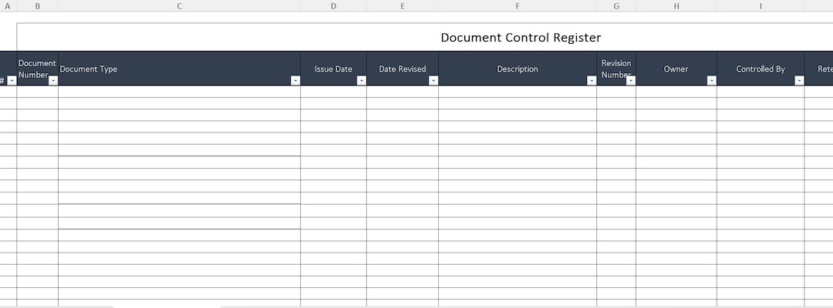This screenshot has width=833, height=308.
Task: Click the Document Control Register title
Action: click(521, 38)
